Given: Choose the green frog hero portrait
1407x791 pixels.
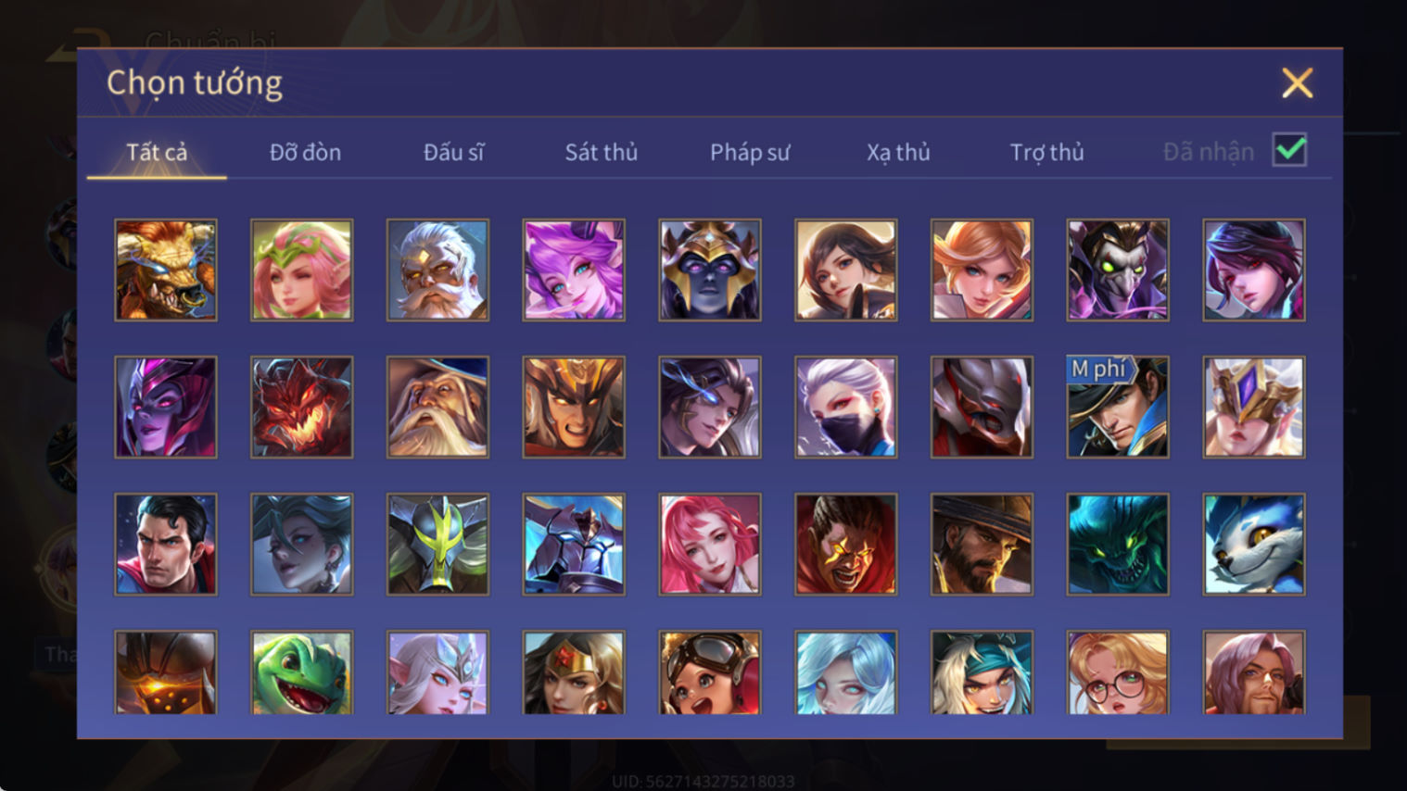Looking at the screenshot, I should click(301, 672).
